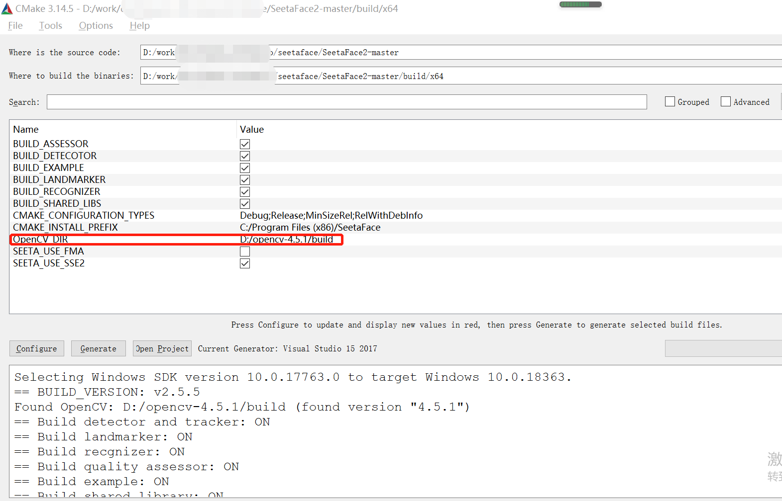
Task: Click the 'Build landmarker: ON' output line
Action: click(104, 437)
